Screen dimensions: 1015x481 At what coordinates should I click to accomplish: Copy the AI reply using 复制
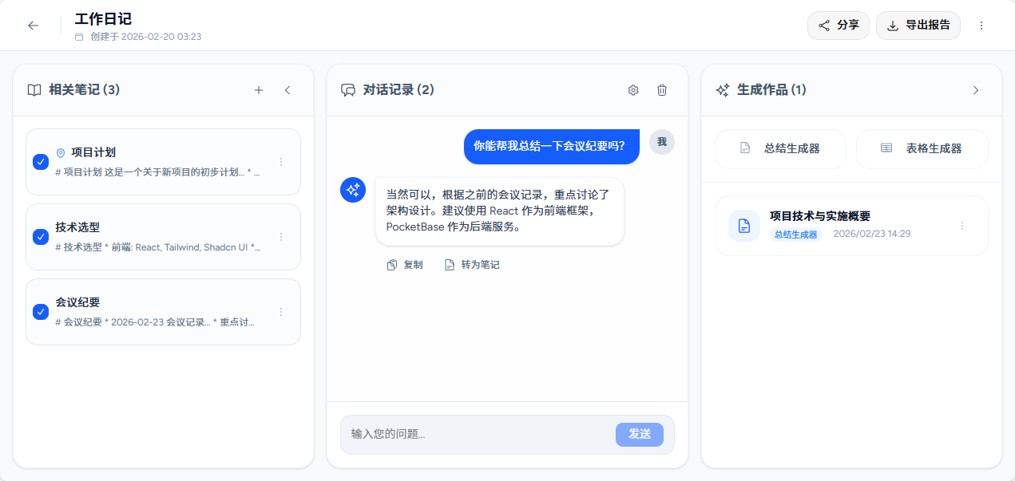[x=406, y=264]
